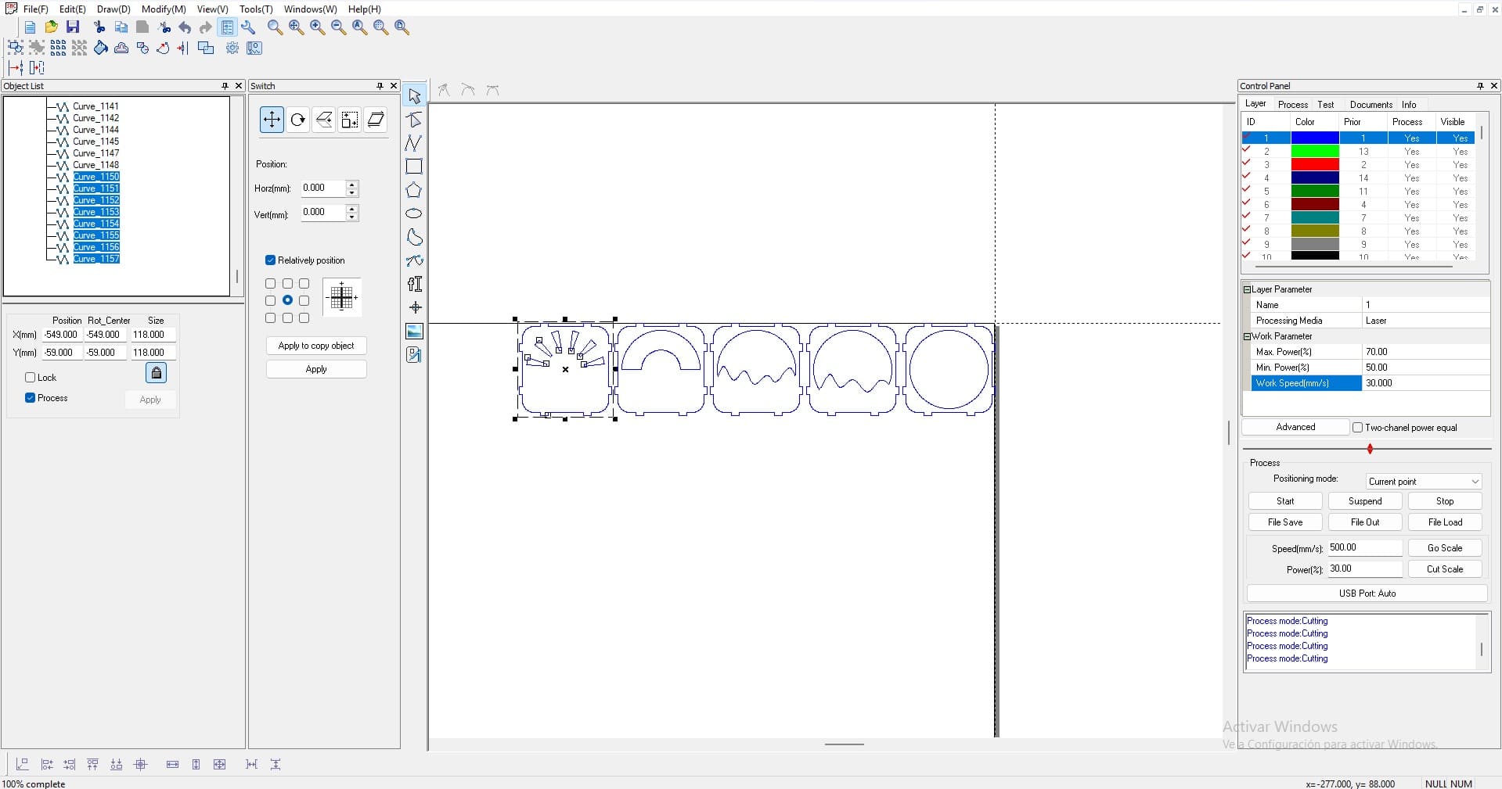The height and width of the screenshot is (789, 1502).
Task: Select the arrow pick tool
Action: 414,96
